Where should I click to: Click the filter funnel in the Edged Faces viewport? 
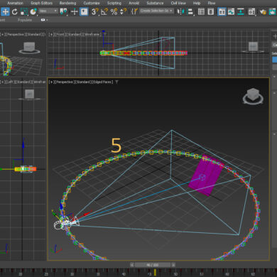tap(116, 82)
